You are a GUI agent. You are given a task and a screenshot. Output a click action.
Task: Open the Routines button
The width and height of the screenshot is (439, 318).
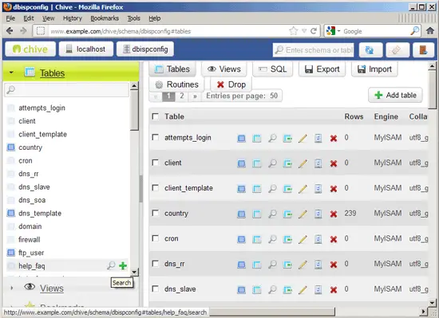(177, 84)
